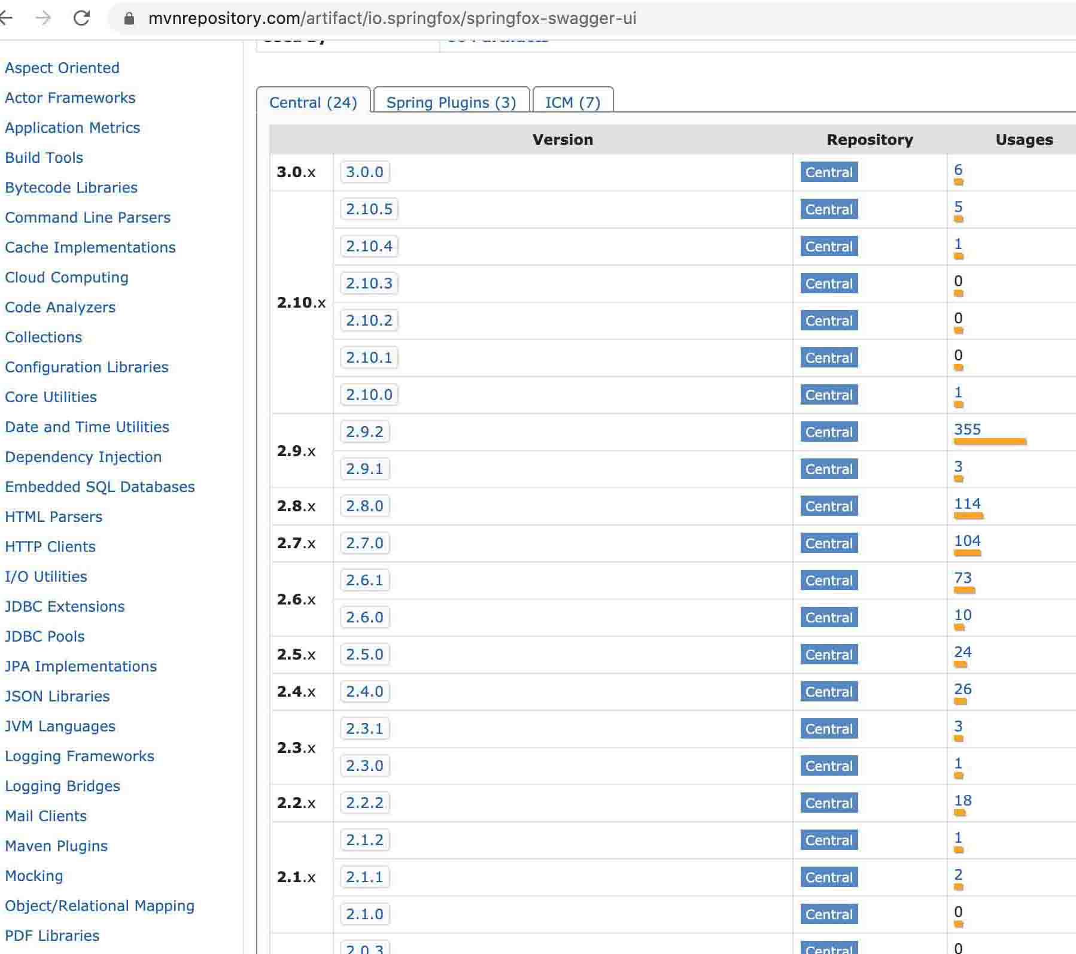This screenshot has width=1076, height=954.
Task: Open Configuration Libraries category
Action: coord(87,367)
